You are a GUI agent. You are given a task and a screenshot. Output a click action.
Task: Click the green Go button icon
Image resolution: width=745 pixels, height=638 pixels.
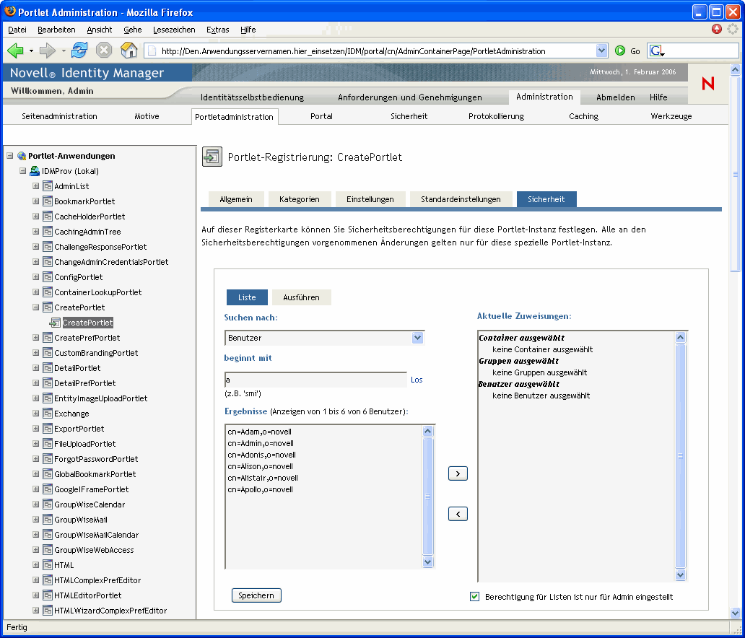tap(619, 51)
